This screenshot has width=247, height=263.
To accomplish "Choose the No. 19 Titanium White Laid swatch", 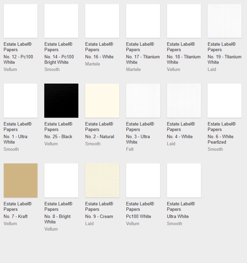I will (x=225, y=21).
